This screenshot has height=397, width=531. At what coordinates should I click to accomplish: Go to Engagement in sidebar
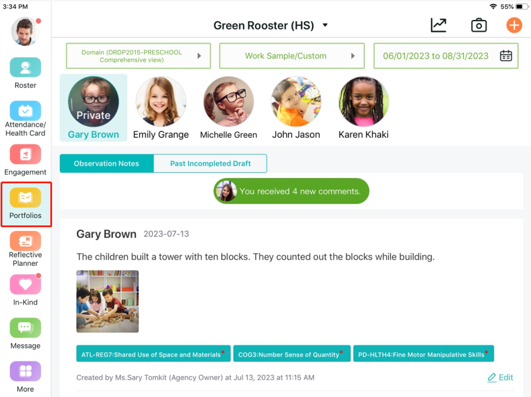(25, 154)
